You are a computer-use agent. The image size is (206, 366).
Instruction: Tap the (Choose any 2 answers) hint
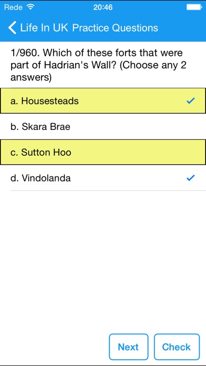tap(98, 72)
